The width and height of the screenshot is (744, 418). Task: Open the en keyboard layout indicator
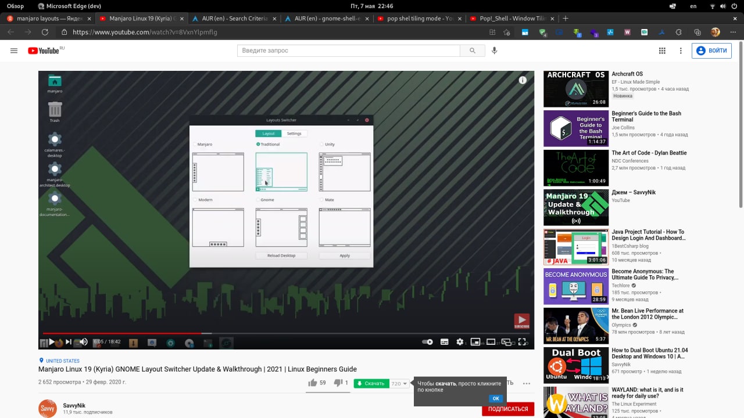[x=693, y=6]
